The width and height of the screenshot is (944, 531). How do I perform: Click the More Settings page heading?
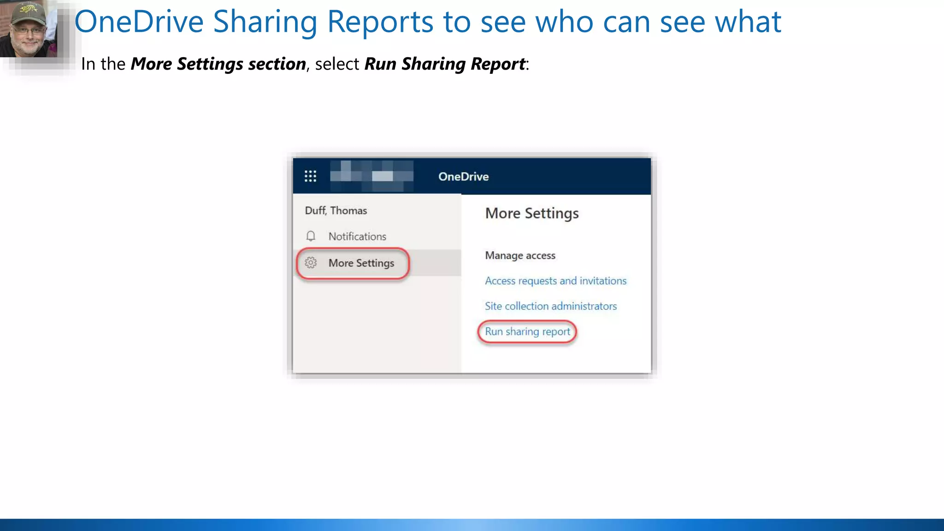532,213
